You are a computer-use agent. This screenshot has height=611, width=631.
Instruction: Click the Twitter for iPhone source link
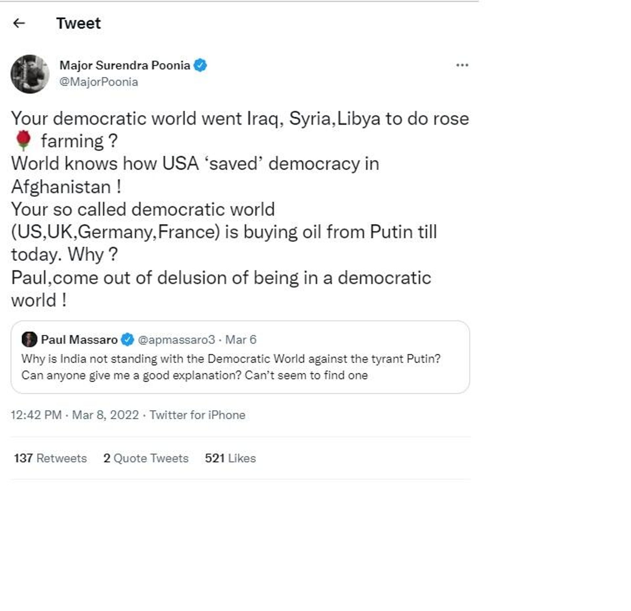point(198,415)
